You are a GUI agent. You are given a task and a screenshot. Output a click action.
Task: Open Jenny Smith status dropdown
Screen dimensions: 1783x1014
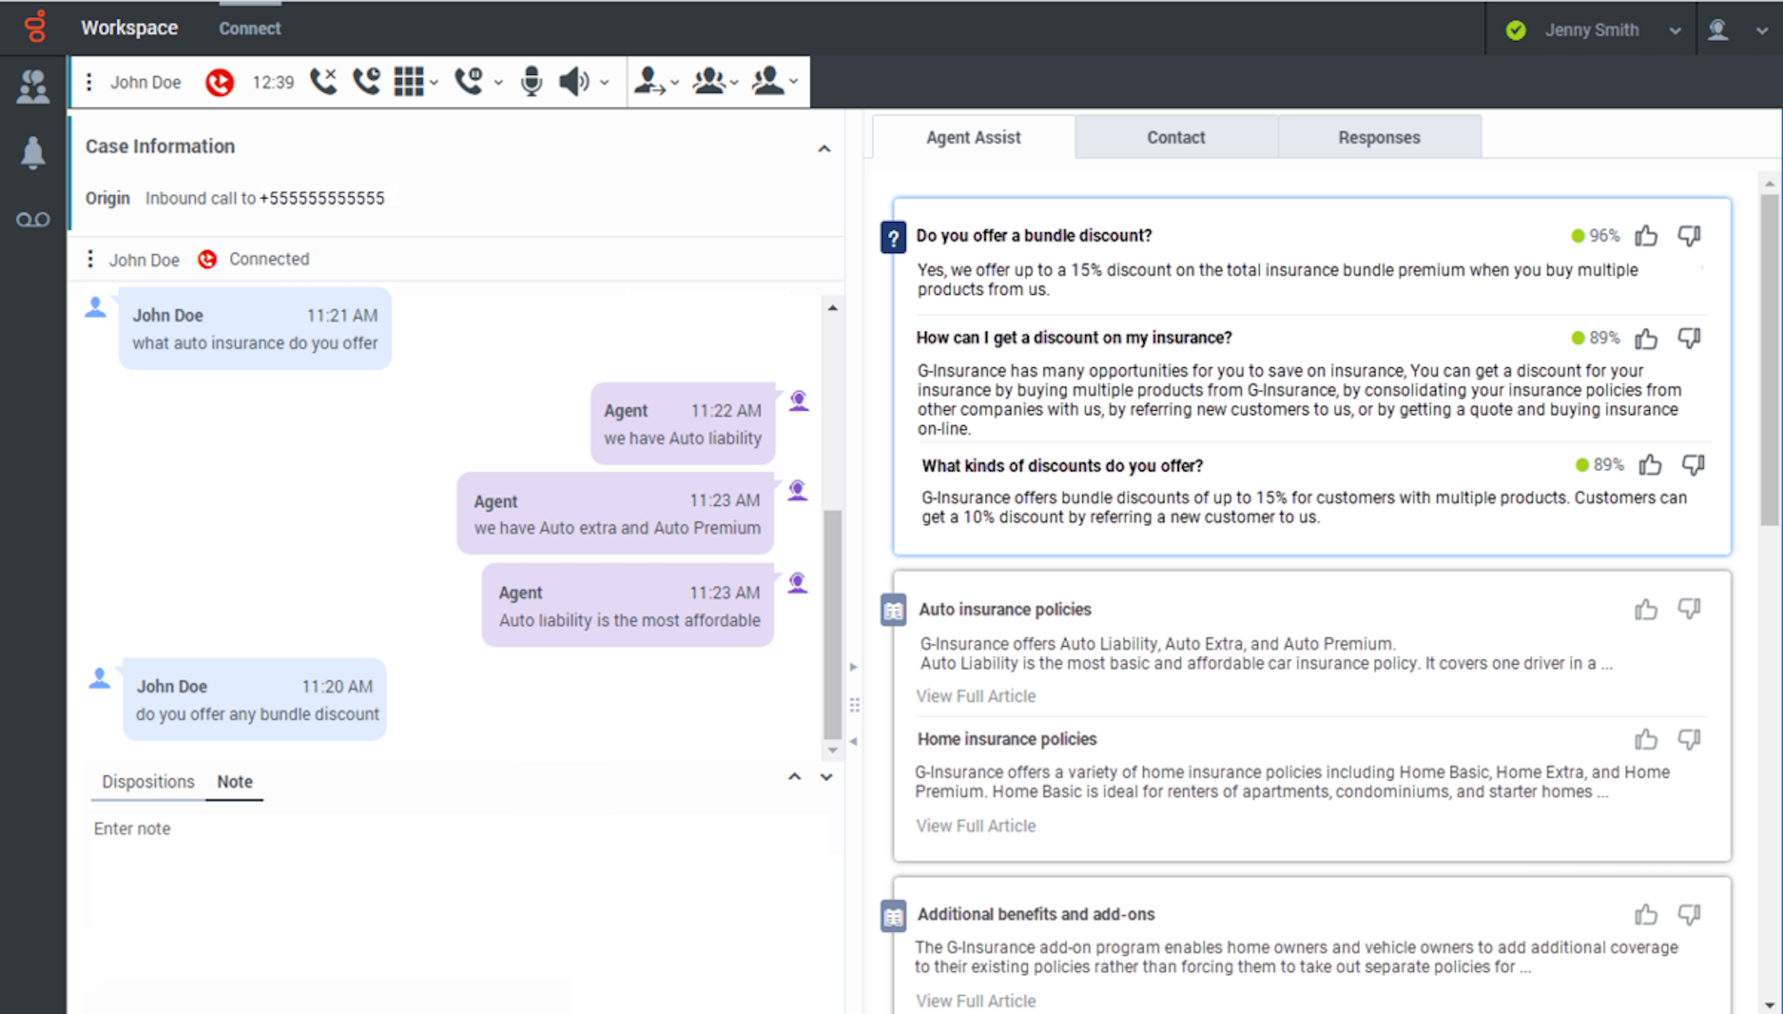pyautogui.click(x=1674, y=30)
